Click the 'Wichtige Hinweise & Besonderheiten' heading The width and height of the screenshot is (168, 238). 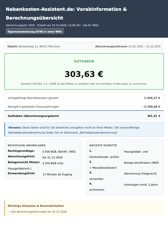click(x=36, y=206)
